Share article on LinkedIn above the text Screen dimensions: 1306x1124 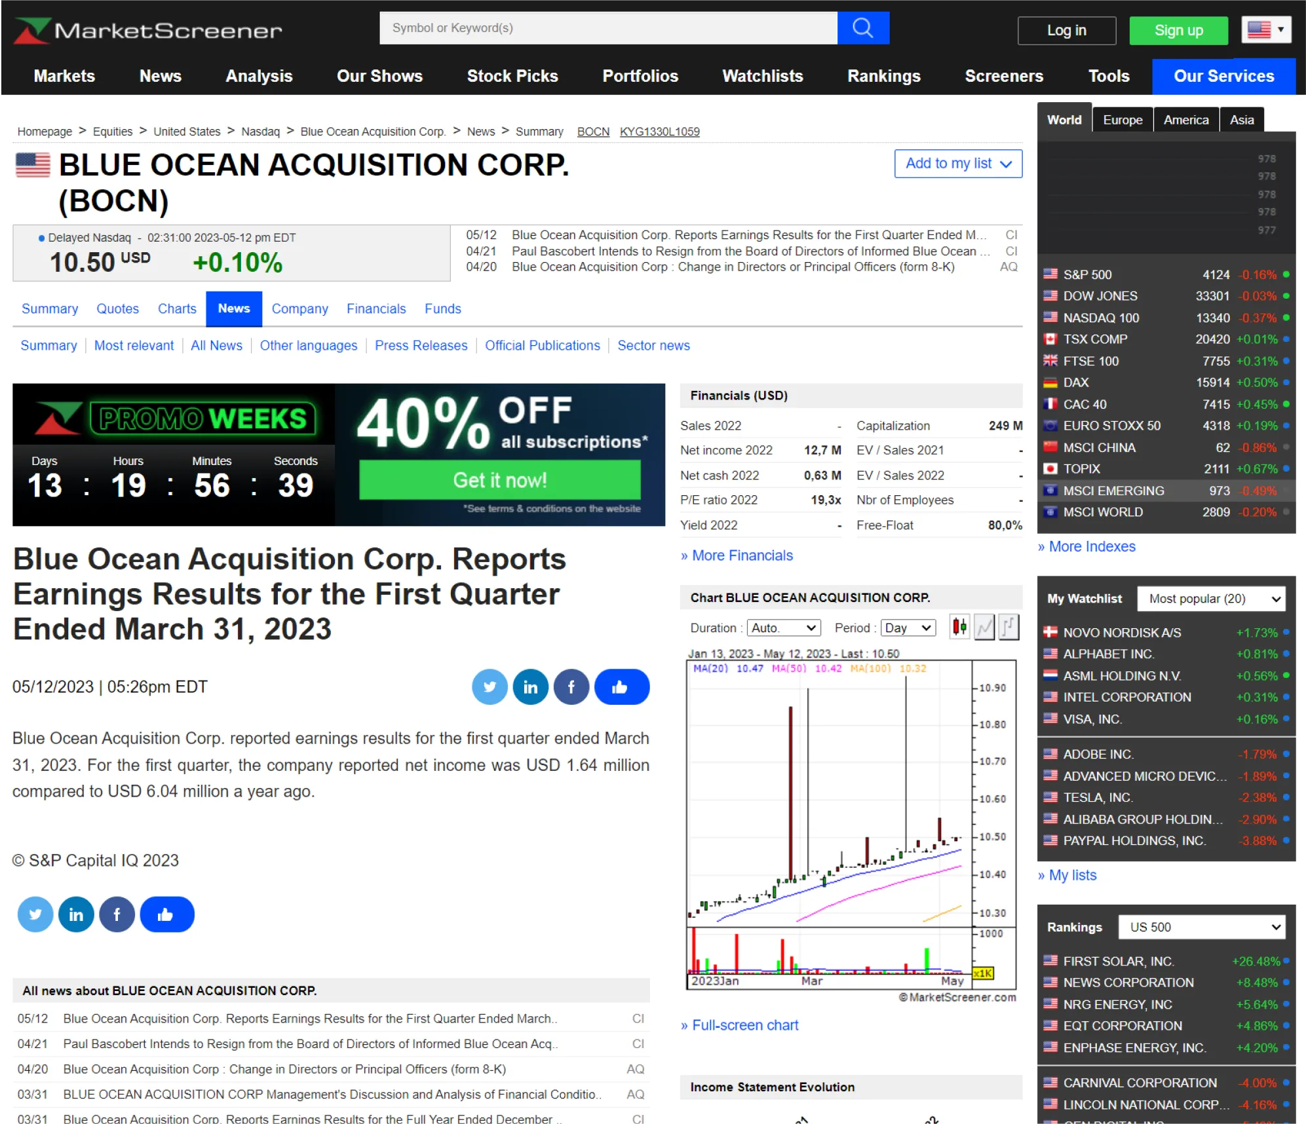[x=530, y=686]
